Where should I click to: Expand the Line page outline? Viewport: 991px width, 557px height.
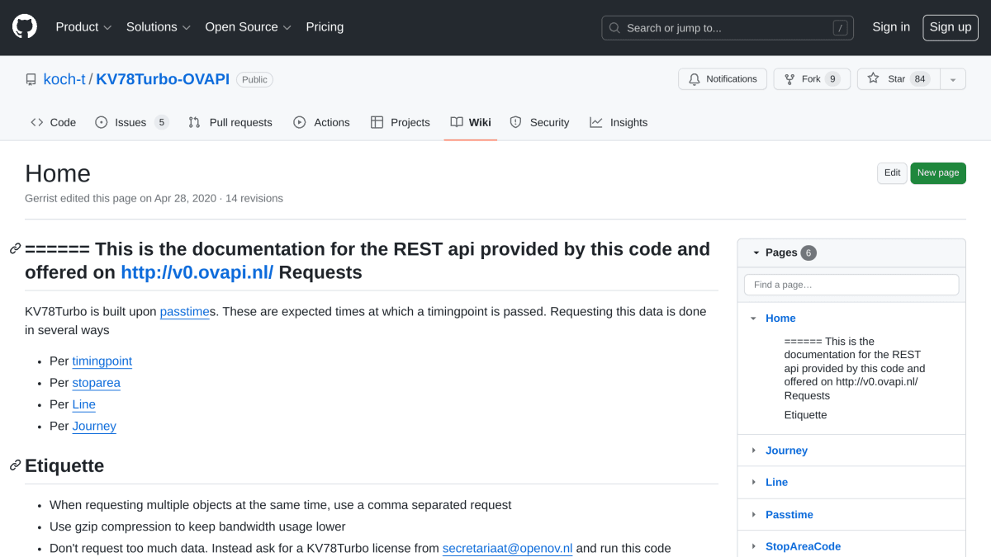pos(753,482)
